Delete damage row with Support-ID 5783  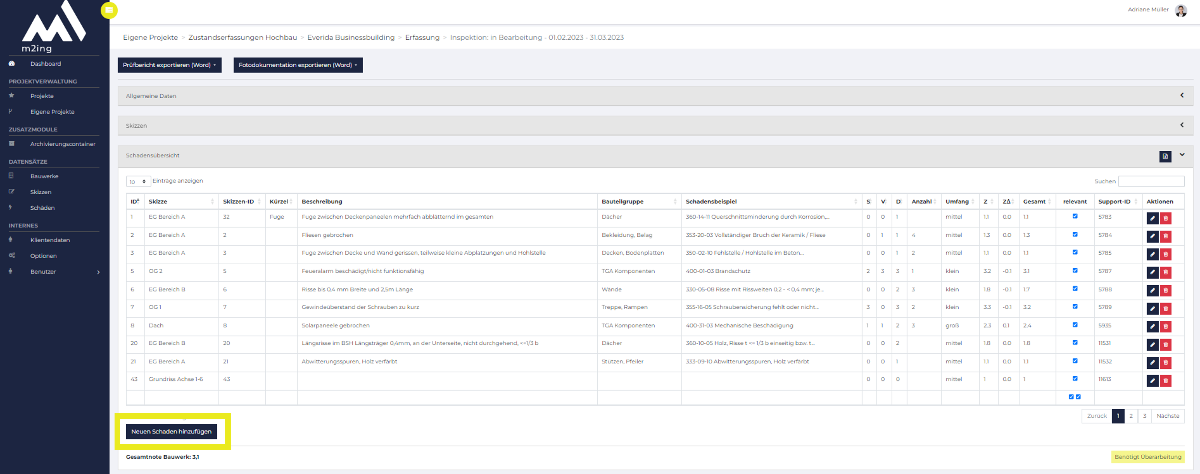coord(1166,218)
